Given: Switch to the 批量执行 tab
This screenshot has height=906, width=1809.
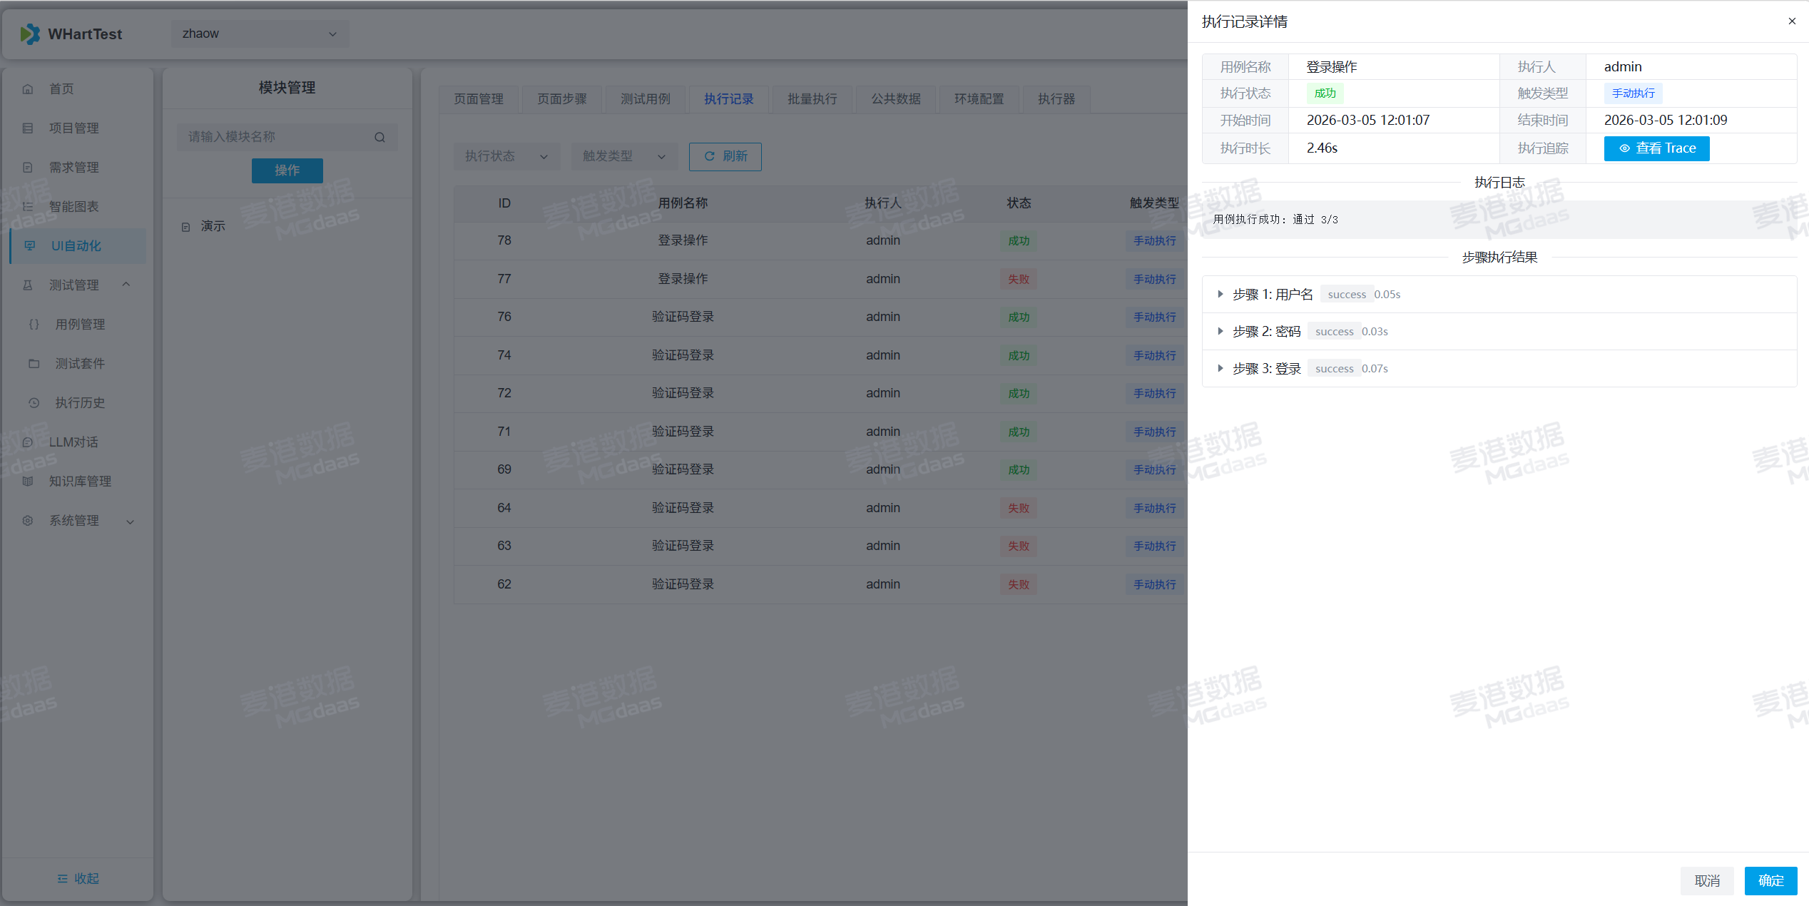Looking at the screenshot, I should click(812, 99).
